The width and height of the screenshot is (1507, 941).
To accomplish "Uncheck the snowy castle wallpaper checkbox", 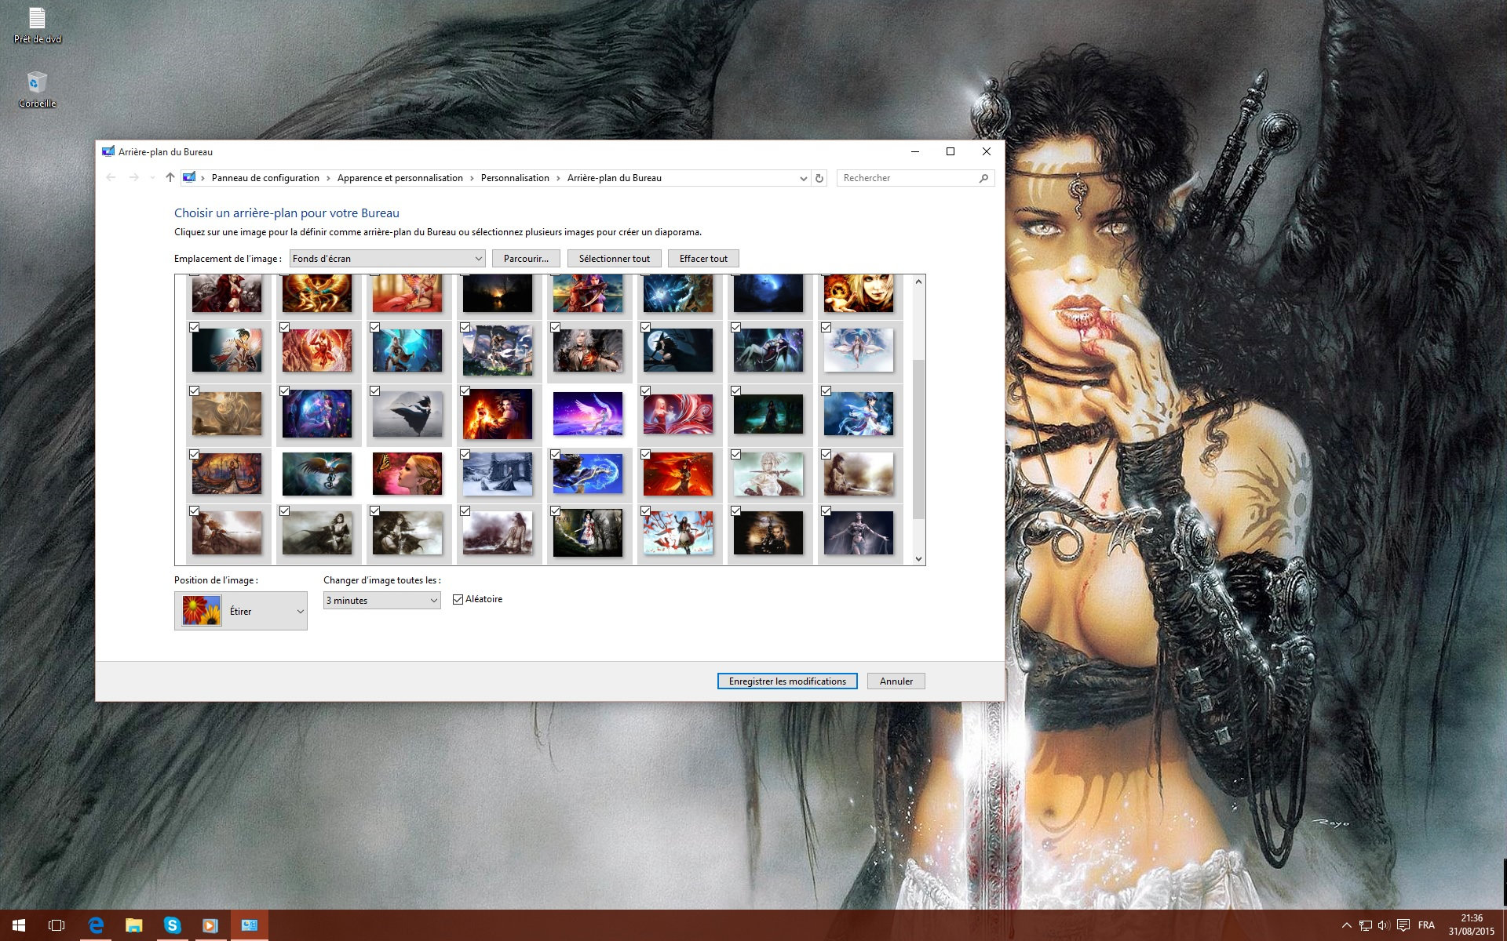I will 465,454.
